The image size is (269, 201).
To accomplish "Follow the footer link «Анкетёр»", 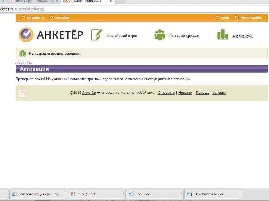I will coord(89,93).
